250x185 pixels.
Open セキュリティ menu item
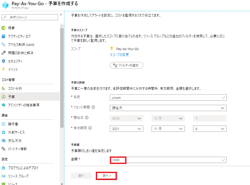[30, 61]
